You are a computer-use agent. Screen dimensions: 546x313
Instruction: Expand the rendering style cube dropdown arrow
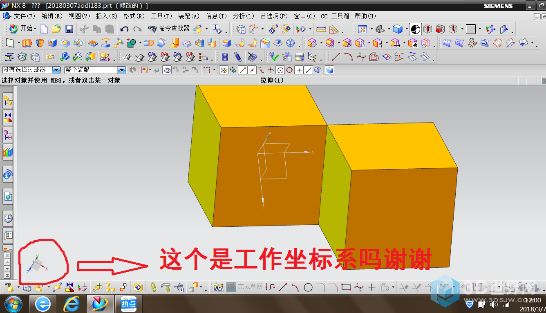407,29
